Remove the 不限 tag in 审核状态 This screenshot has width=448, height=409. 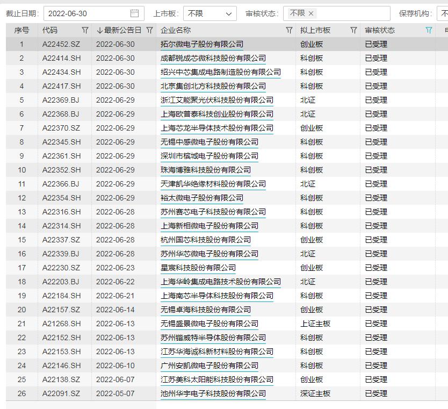[x=311, y=13]
